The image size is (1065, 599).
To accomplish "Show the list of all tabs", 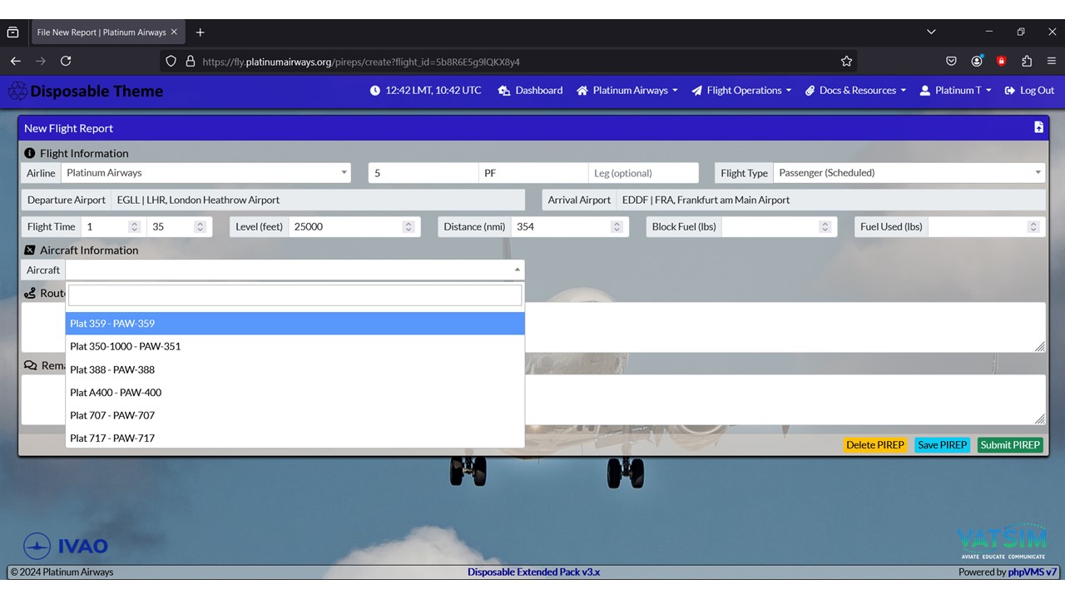I will click(x=930, y=32).
